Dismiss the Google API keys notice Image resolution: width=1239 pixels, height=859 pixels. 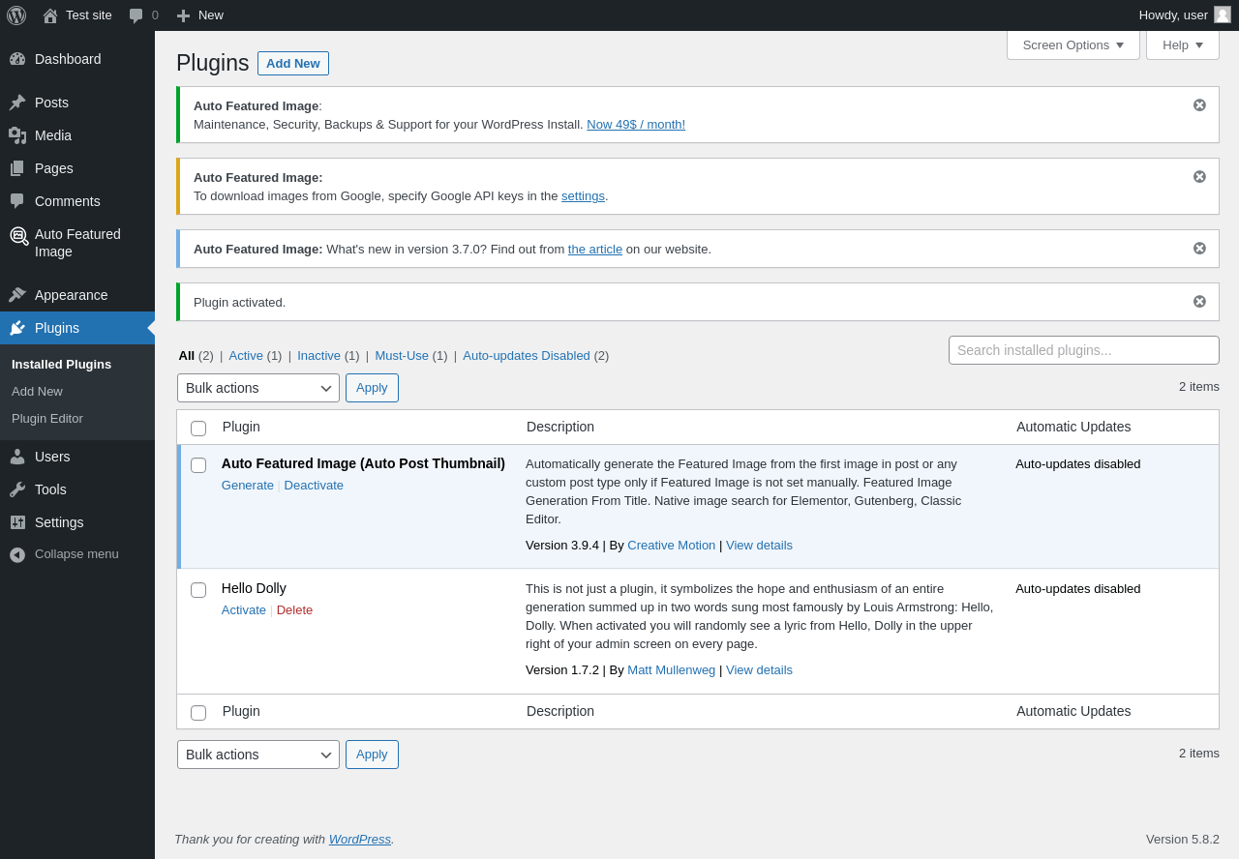coord(1199,177)
